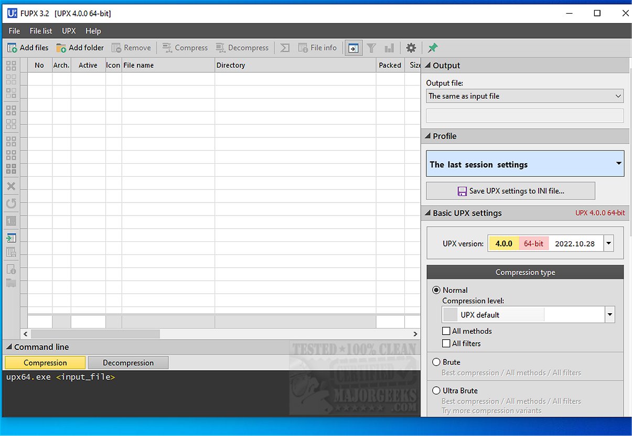Screen dimensions: 632x436
Task: Click the 'upx64.exe <input_file>' command text
Action: 60,377
